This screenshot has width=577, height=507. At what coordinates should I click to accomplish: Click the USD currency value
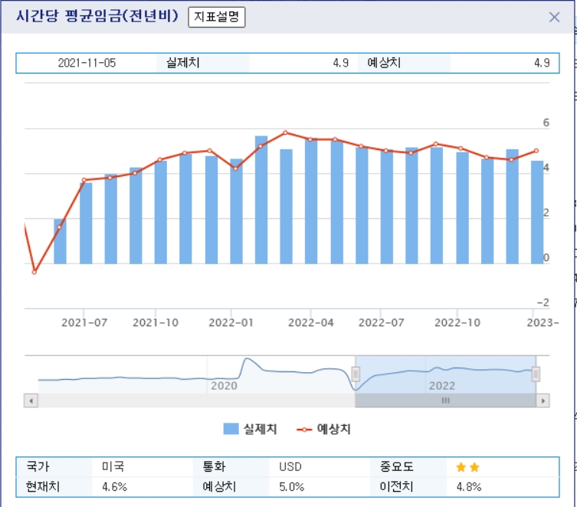290,466
